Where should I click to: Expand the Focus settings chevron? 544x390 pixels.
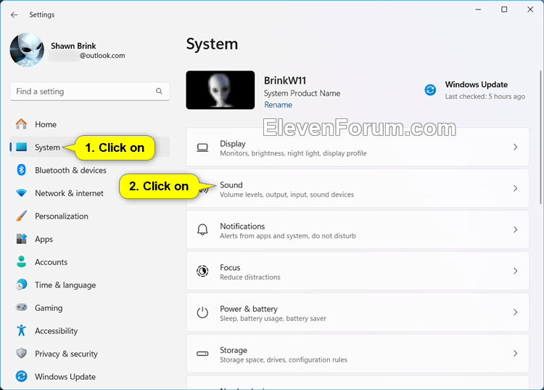515,271
